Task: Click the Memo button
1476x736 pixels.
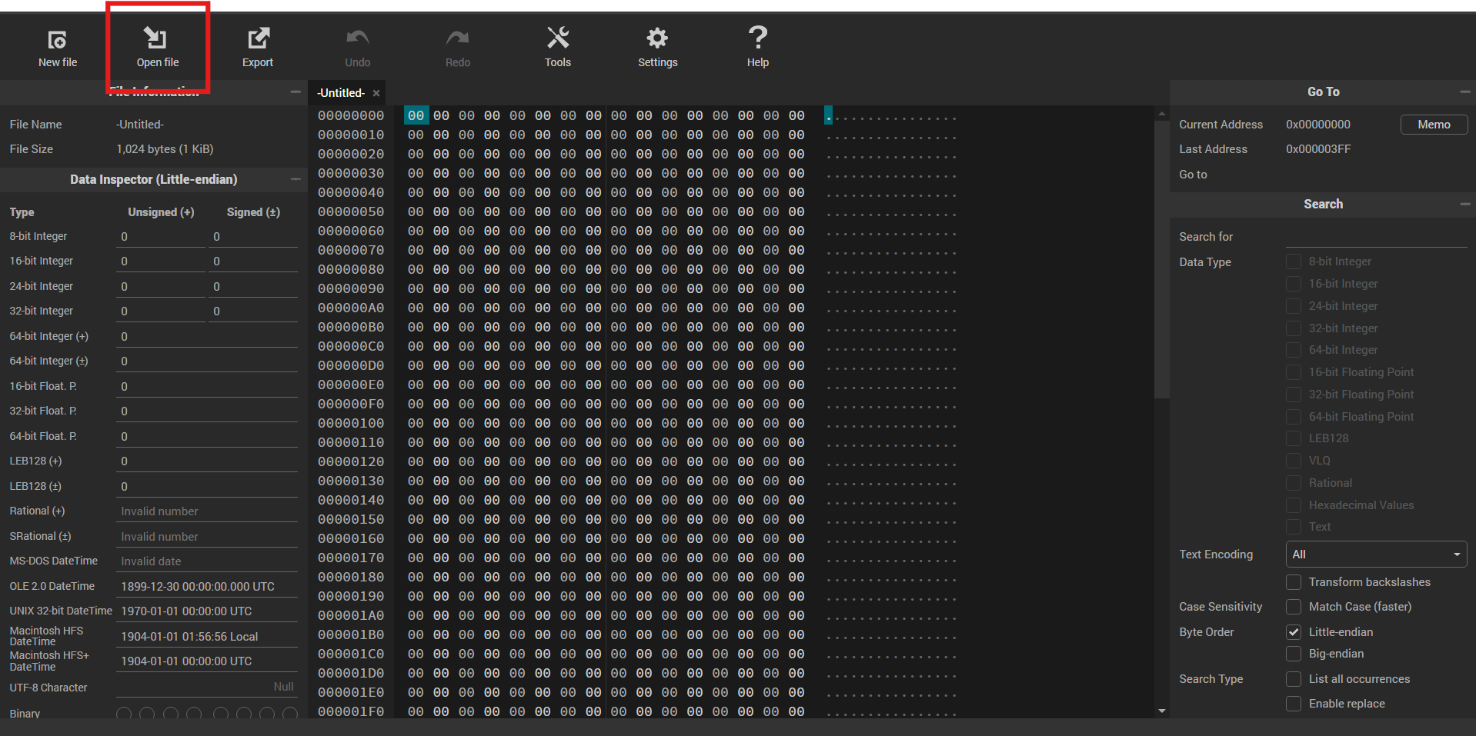Action: point(1434,125)
